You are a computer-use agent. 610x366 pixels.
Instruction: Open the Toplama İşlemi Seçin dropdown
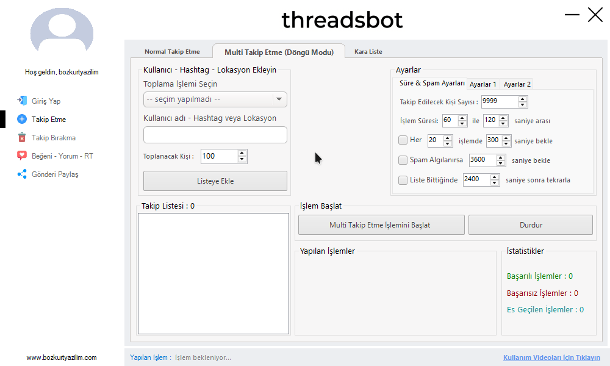tap(215, 99)
